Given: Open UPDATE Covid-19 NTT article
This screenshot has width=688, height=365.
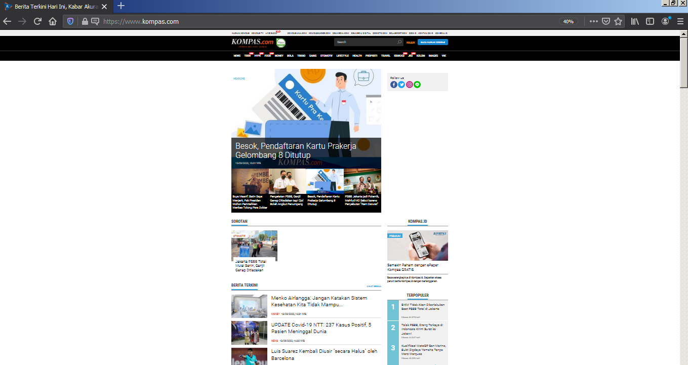Looking at the screenshot, I should [x=321, y=328].
